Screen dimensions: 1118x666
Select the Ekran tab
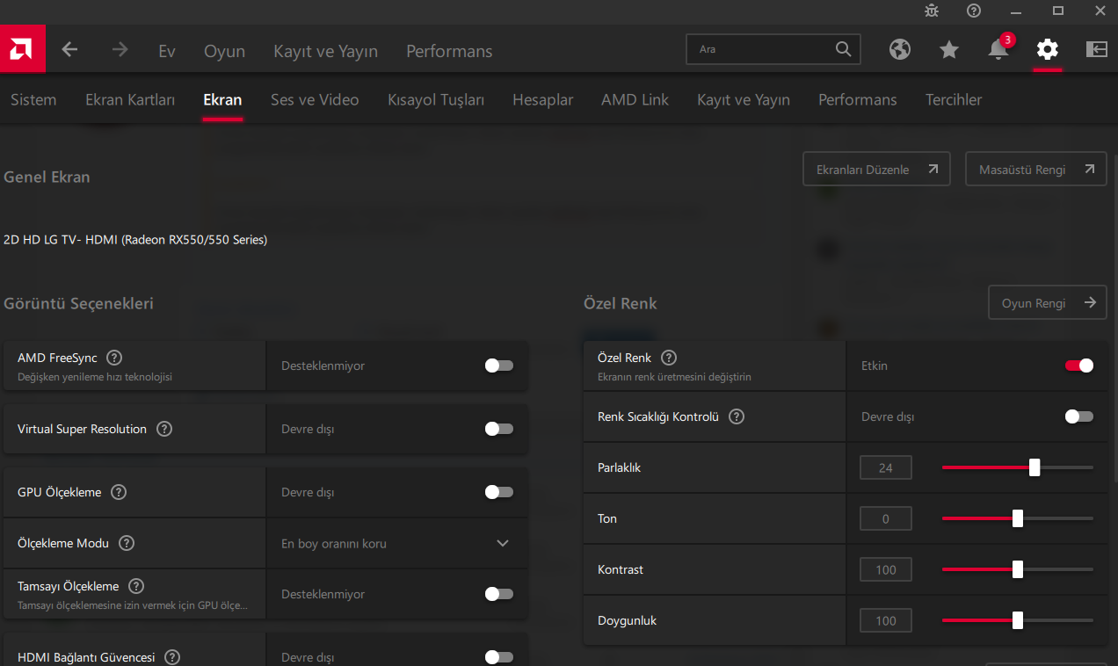(222, 99)
